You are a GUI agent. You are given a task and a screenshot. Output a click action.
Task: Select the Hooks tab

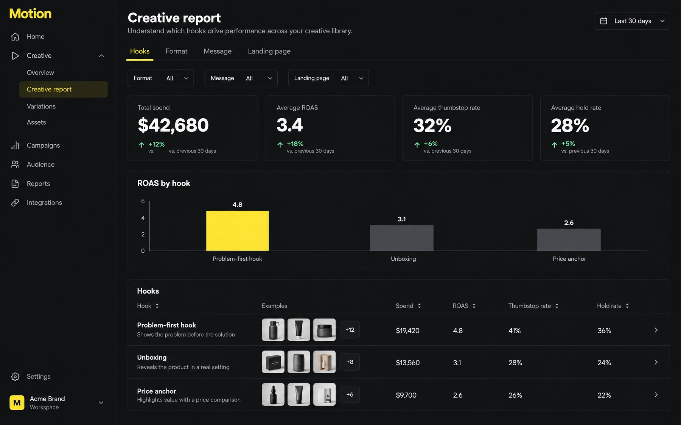[140, 51]
